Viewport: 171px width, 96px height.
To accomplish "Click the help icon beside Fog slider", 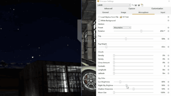I will (x=168, y=39).
